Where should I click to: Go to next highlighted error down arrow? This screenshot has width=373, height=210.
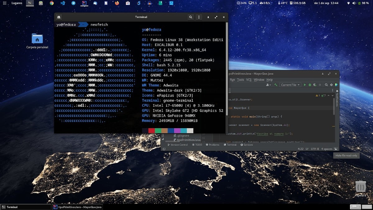click(333, 96)
